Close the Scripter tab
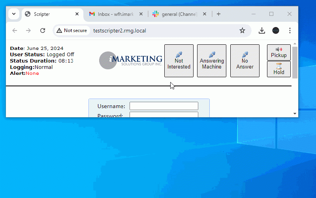The height and width of the screenshot is (198, 316). tap(77, 14)
